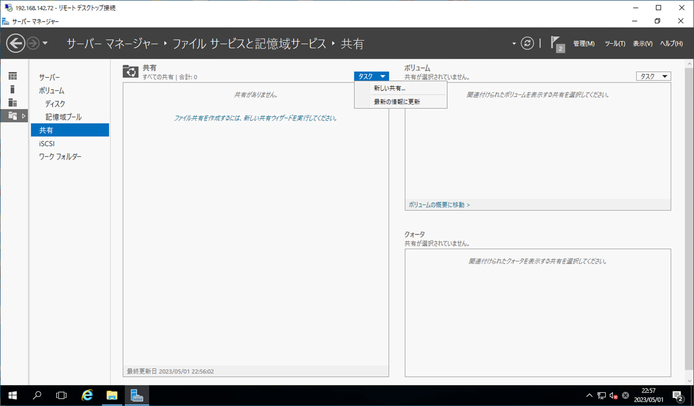The width and height of the screenshot is (694, 406).
Task: Click the 共有 tile share icon
Action: coord(131,71)
